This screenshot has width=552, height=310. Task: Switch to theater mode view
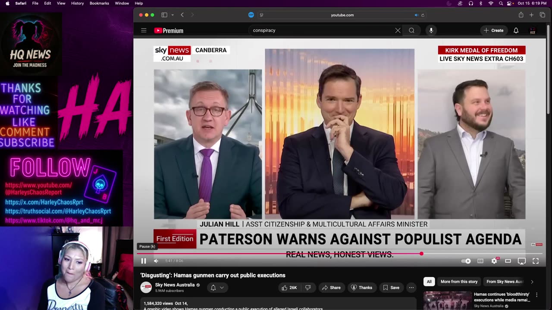508,261
